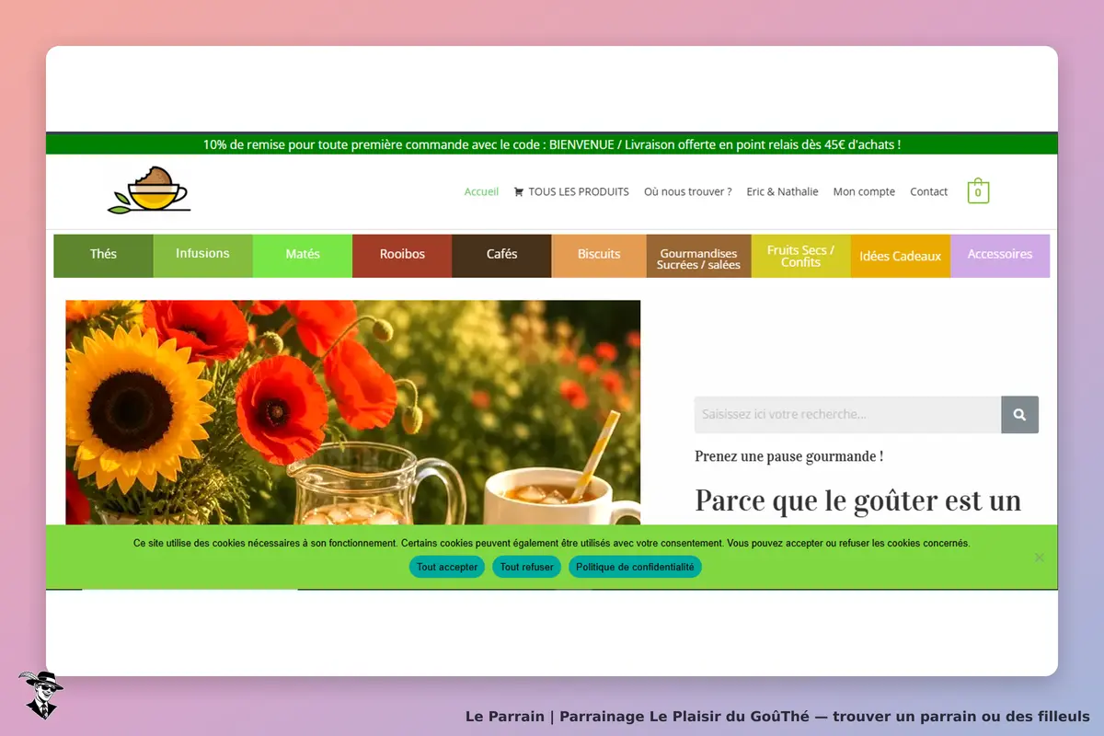Select the Matés category tile
Viewport: 1104px width, 736px height.
point(303,256)
